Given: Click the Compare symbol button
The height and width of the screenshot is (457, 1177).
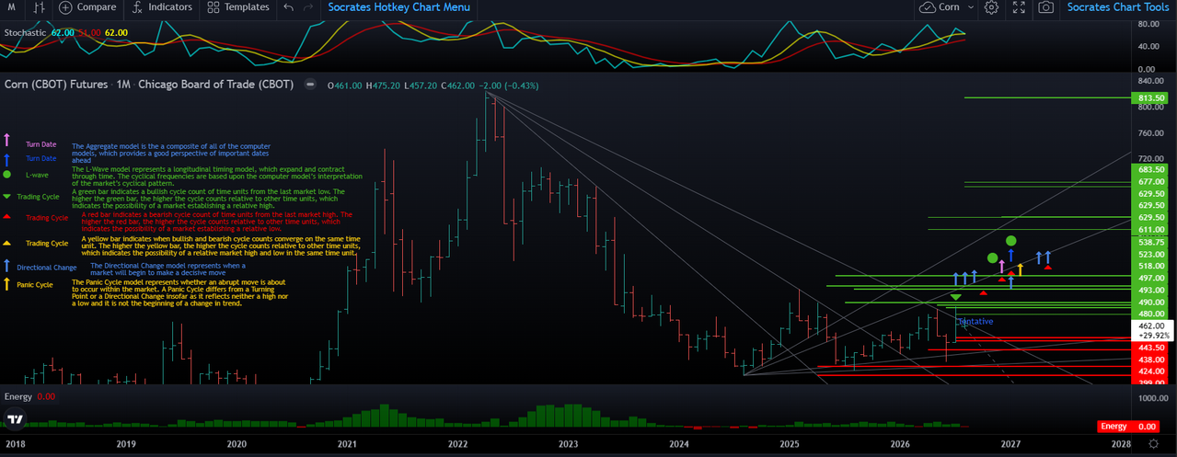Looking at the screenshot, I should tap(88, 7).
